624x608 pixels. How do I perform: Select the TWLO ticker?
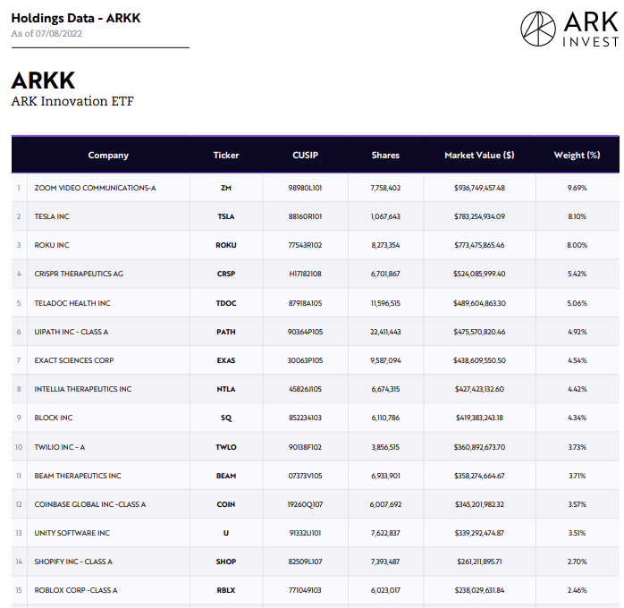pos(226,447)
